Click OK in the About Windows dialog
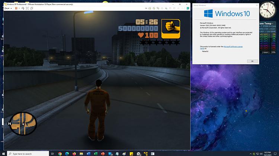 tap(252, 61)
